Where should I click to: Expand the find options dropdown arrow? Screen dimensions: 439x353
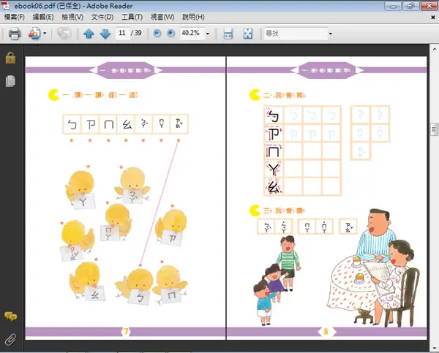point(331,34)
